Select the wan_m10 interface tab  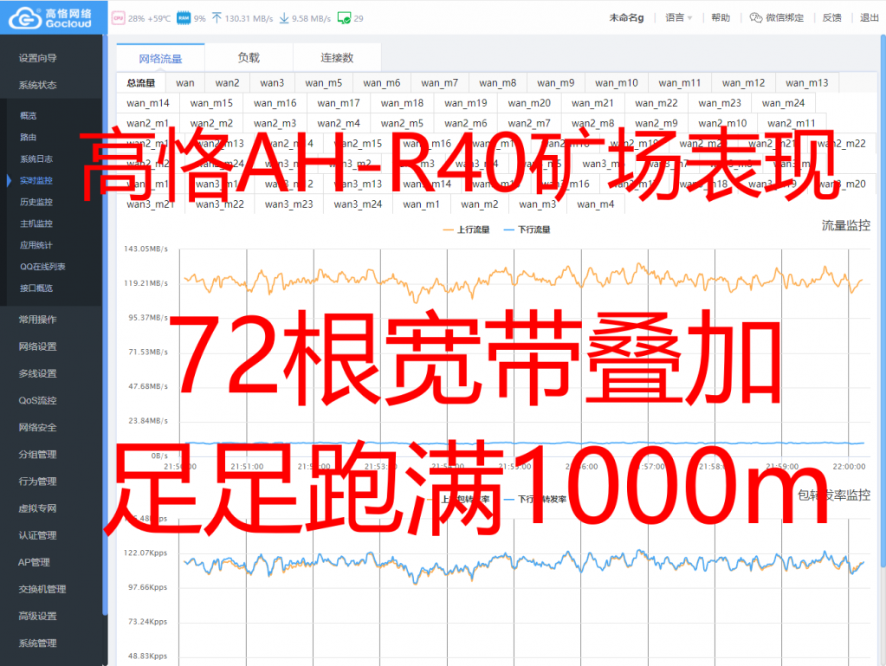[x=617, y=83]
